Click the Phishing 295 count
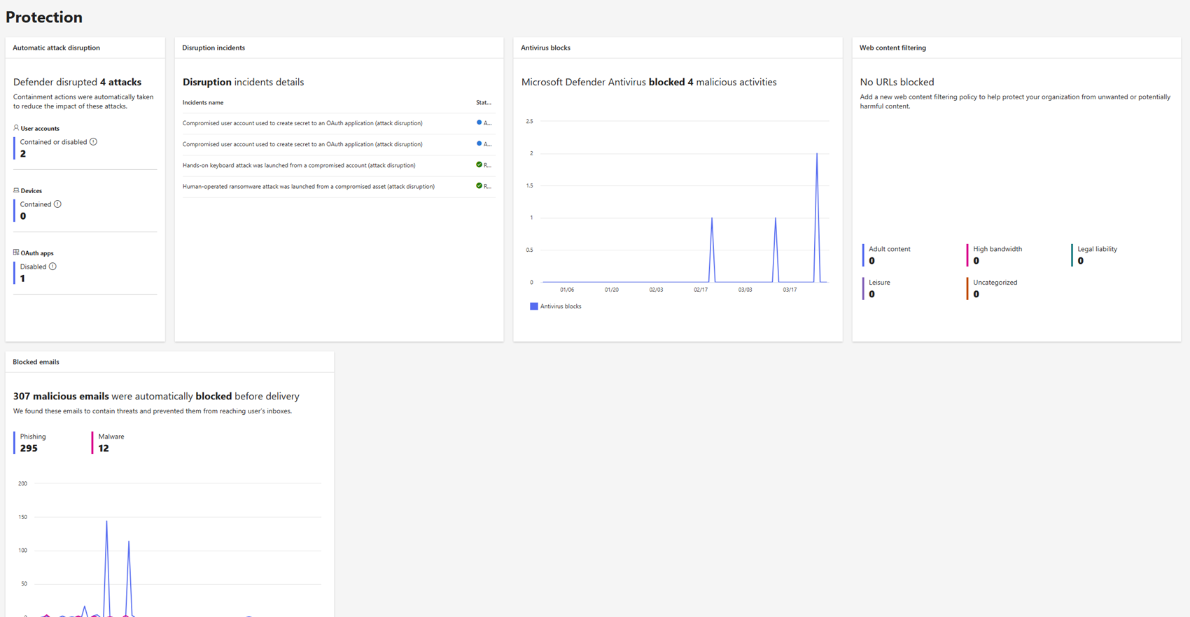Screen dimensions: 1190x617 (x=29, y=448)
